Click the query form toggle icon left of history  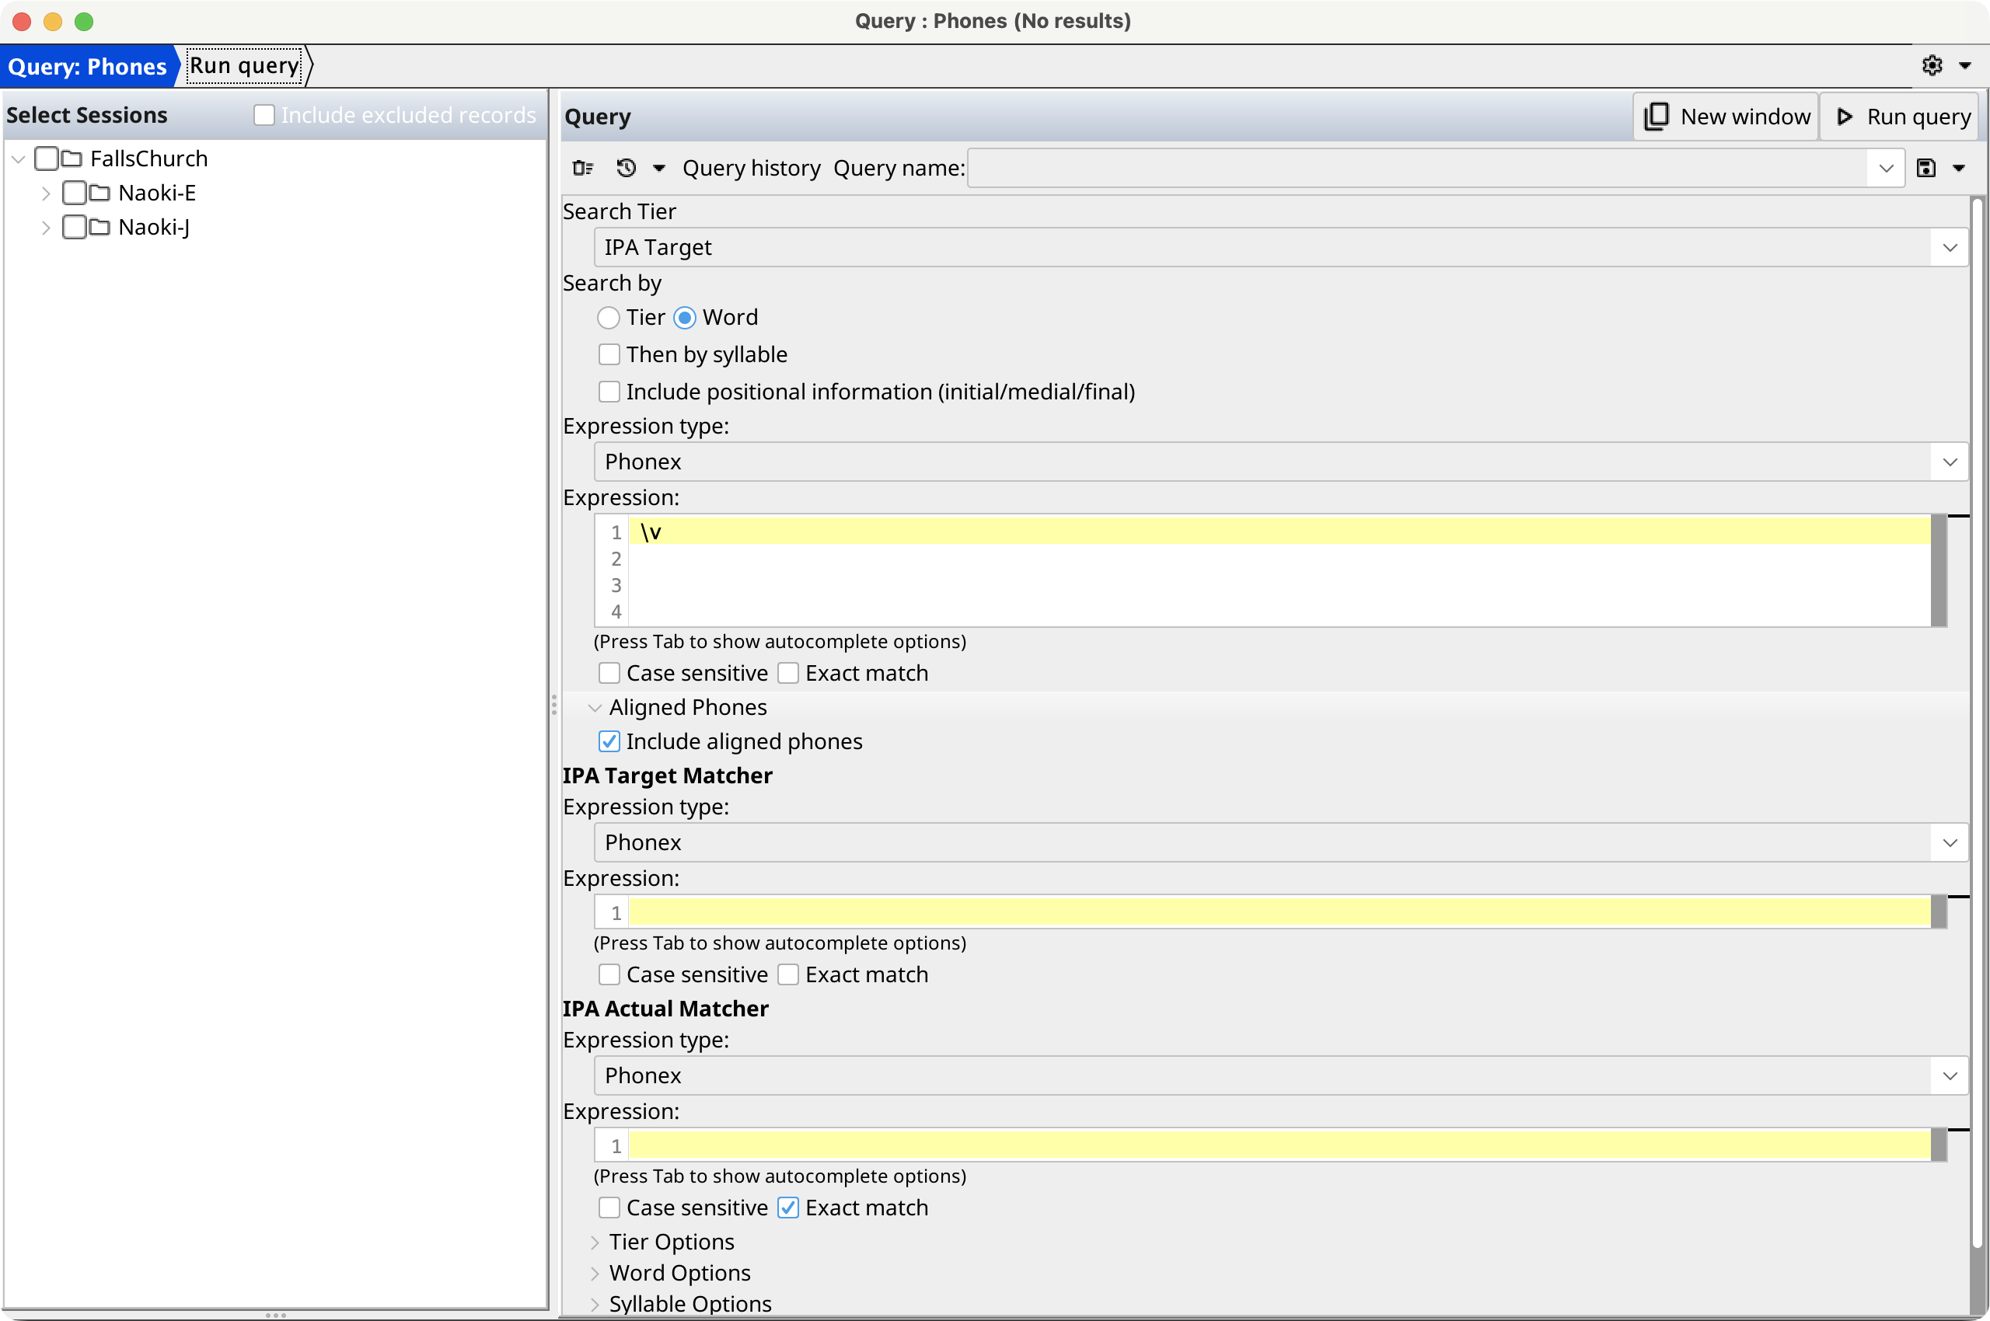[x=582, y=168]
